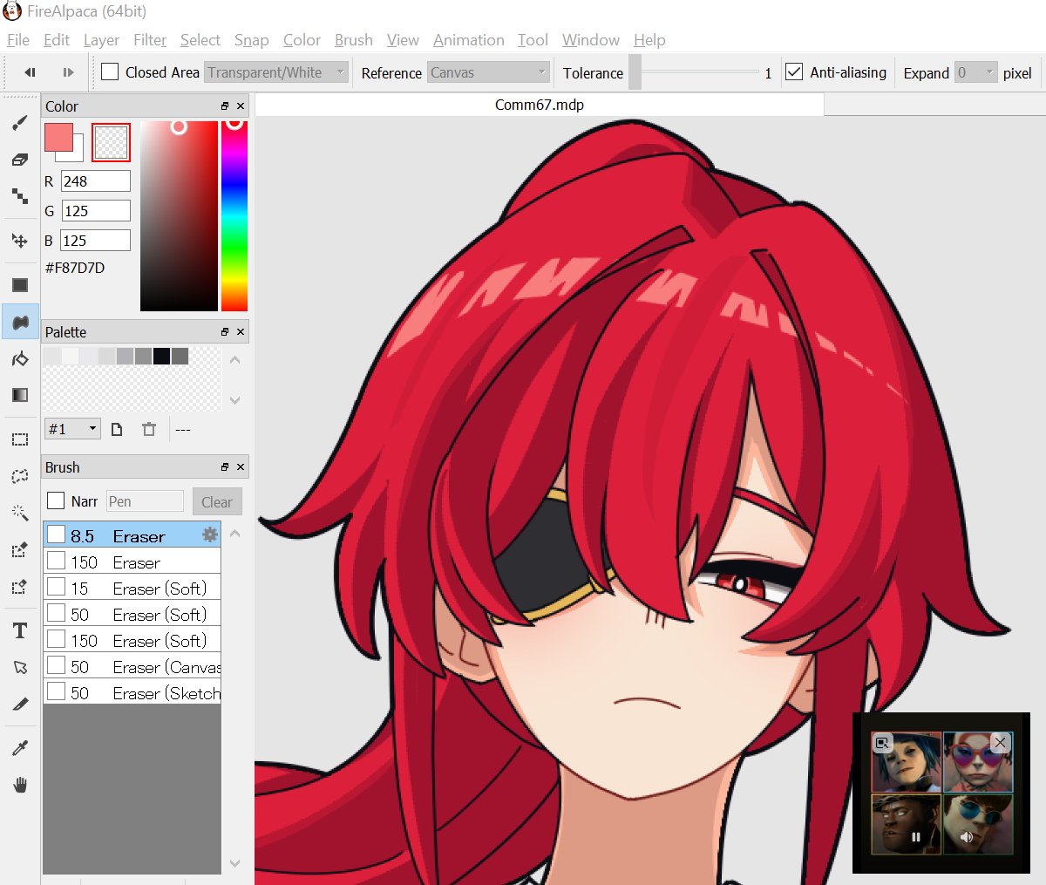Close the Palette panel
This screenshot has height=885, width=1046.
tap(241, 331)
